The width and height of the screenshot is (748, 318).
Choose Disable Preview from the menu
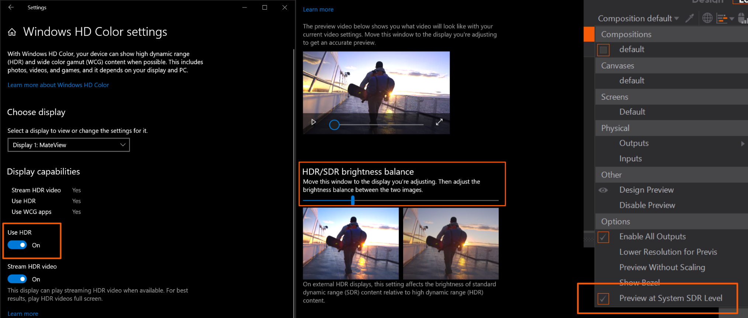pos(647,205)
